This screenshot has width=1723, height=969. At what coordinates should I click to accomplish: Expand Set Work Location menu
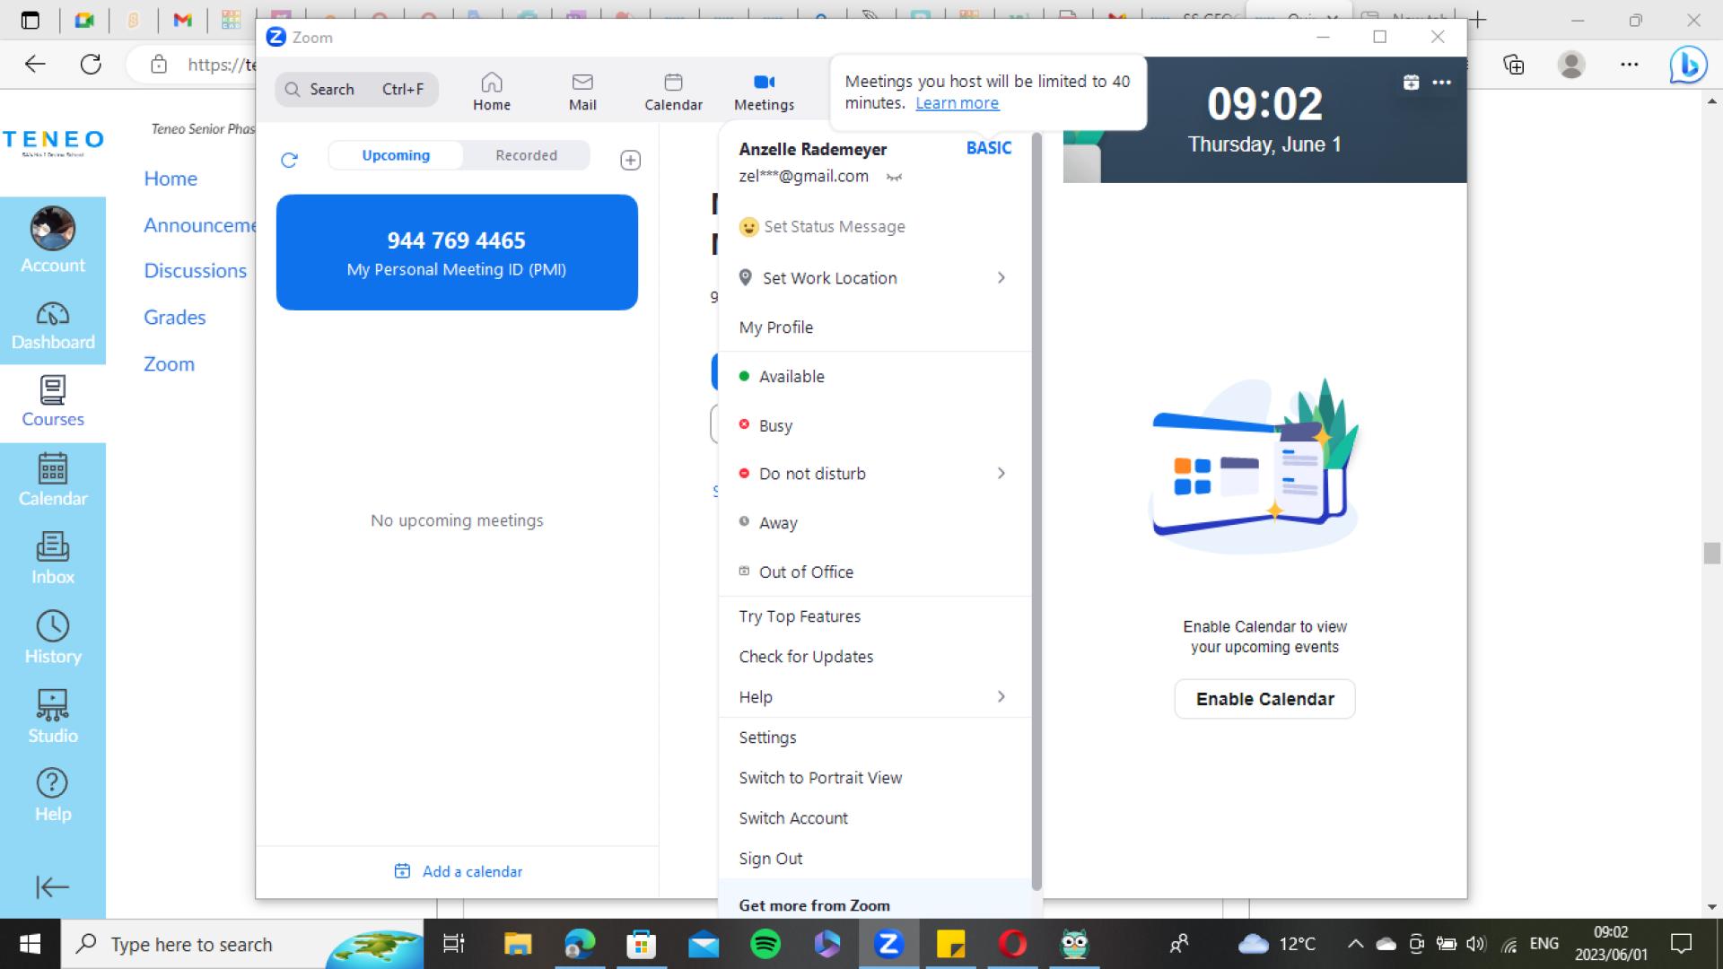[x=1002, y=277]
